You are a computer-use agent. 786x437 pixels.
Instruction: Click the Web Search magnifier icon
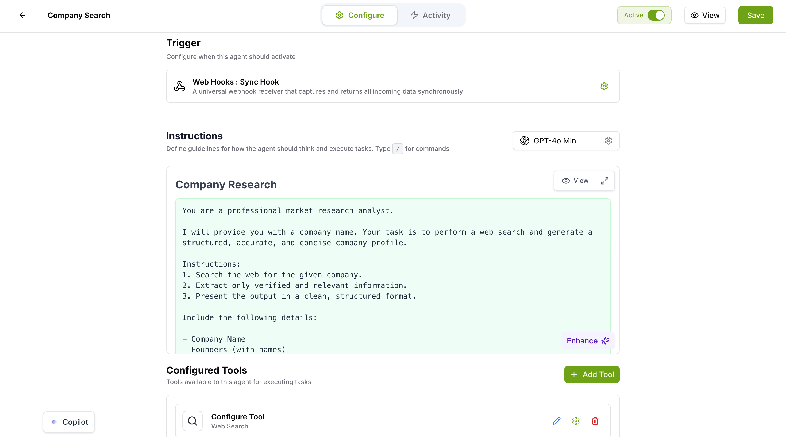[x=192, y=421]
